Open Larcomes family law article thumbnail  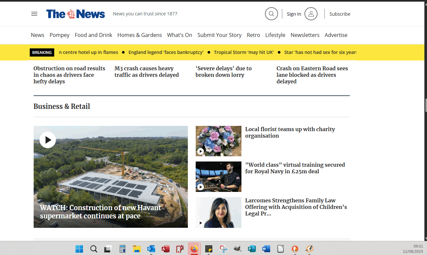[218, 212]
